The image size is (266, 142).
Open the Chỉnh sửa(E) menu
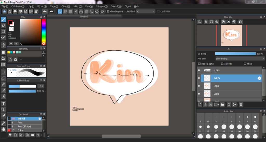[18, 6]
